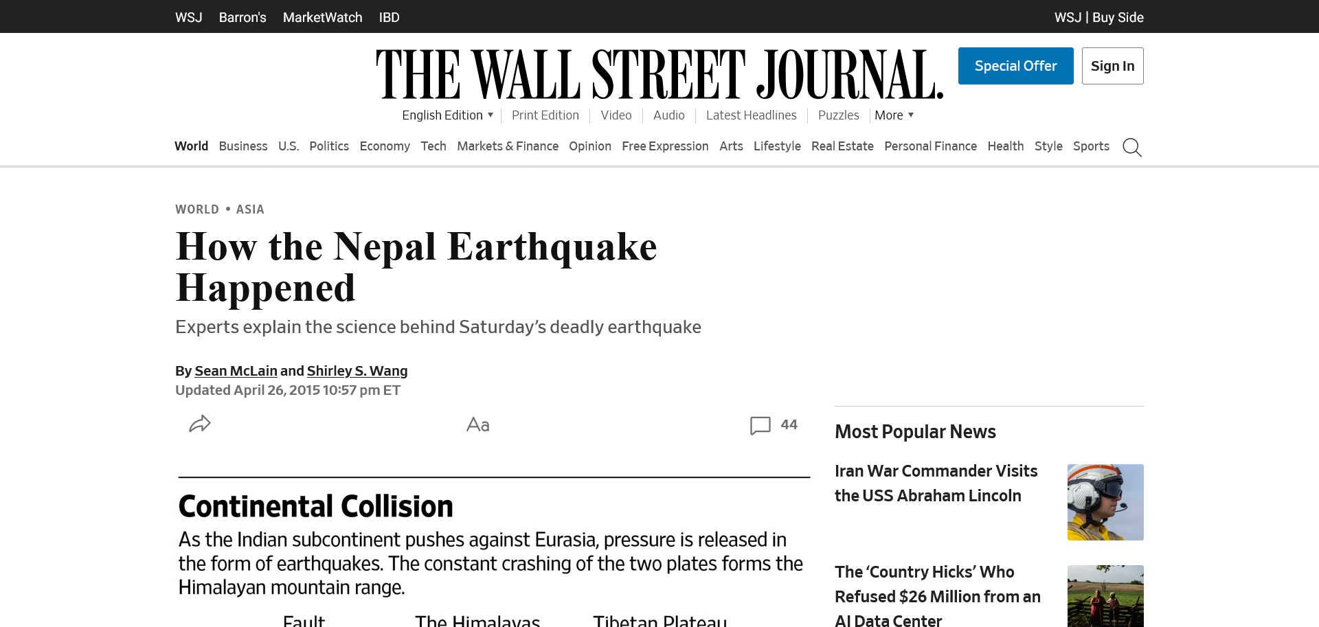
Task: Click The Wall Street Journal logo
Action: (659, 74)
